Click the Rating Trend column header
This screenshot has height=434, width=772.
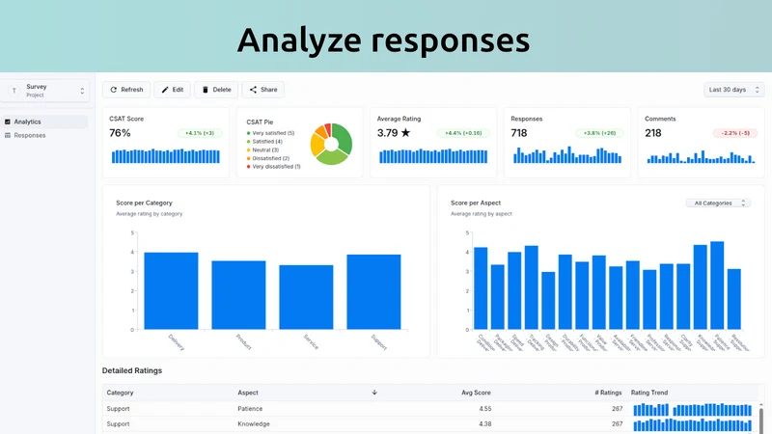click(x=648, y=393)
